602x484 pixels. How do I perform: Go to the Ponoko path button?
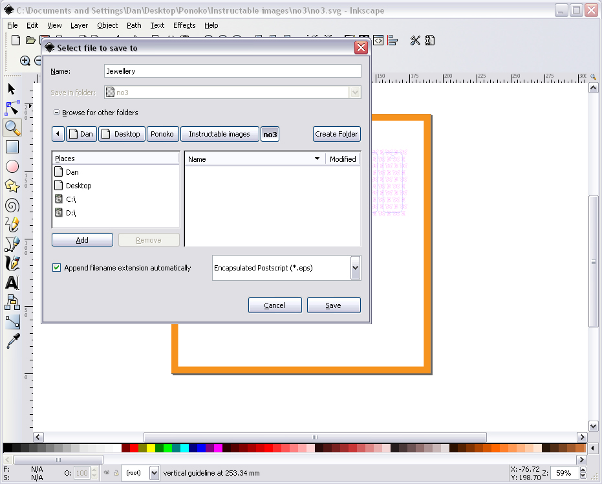tap(162, 134)
